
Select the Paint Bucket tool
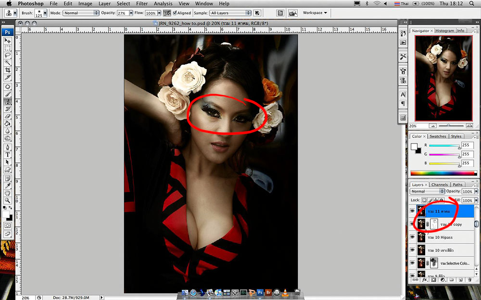coord(7,124)
